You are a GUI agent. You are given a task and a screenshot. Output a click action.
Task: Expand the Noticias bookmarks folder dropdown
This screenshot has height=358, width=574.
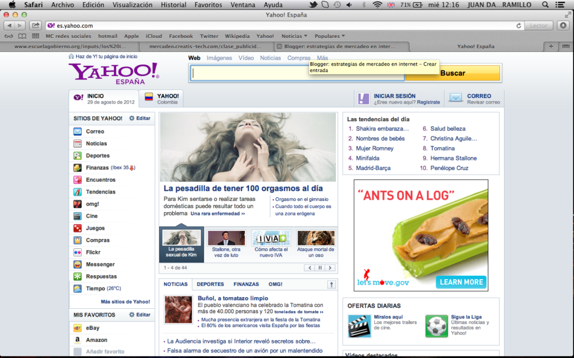click(294, 36)
